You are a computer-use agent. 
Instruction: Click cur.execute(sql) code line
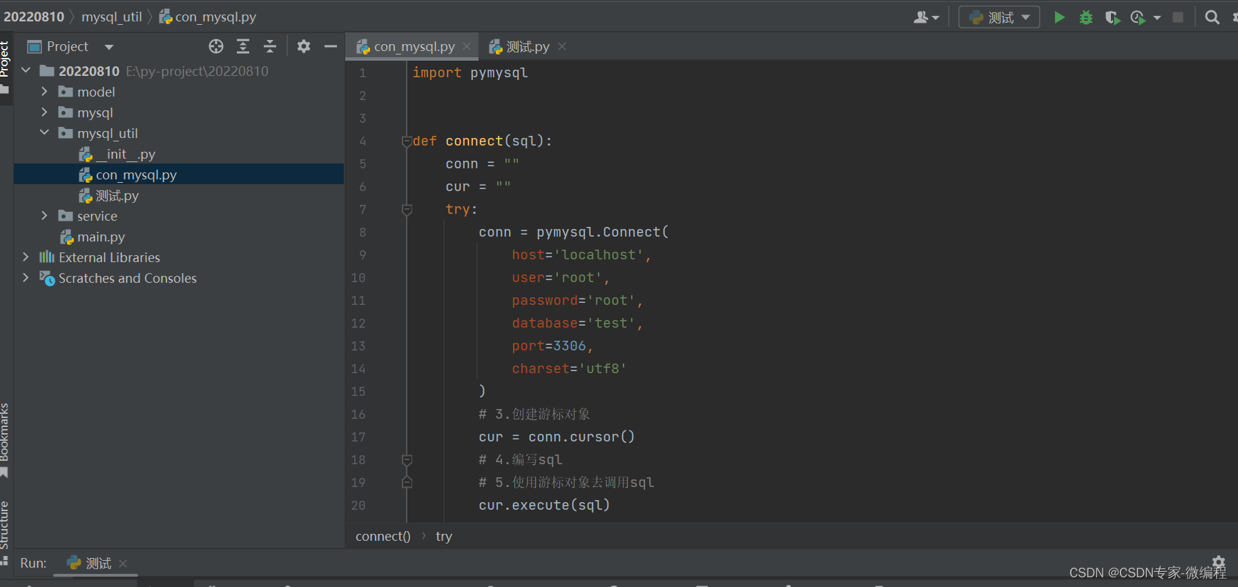(544, 505)
